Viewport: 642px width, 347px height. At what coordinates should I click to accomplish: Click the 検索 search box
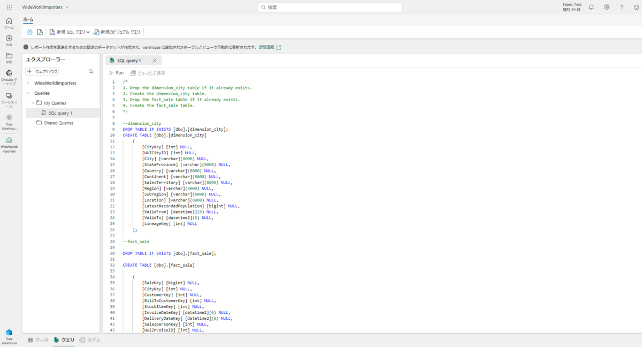[330, 7]
